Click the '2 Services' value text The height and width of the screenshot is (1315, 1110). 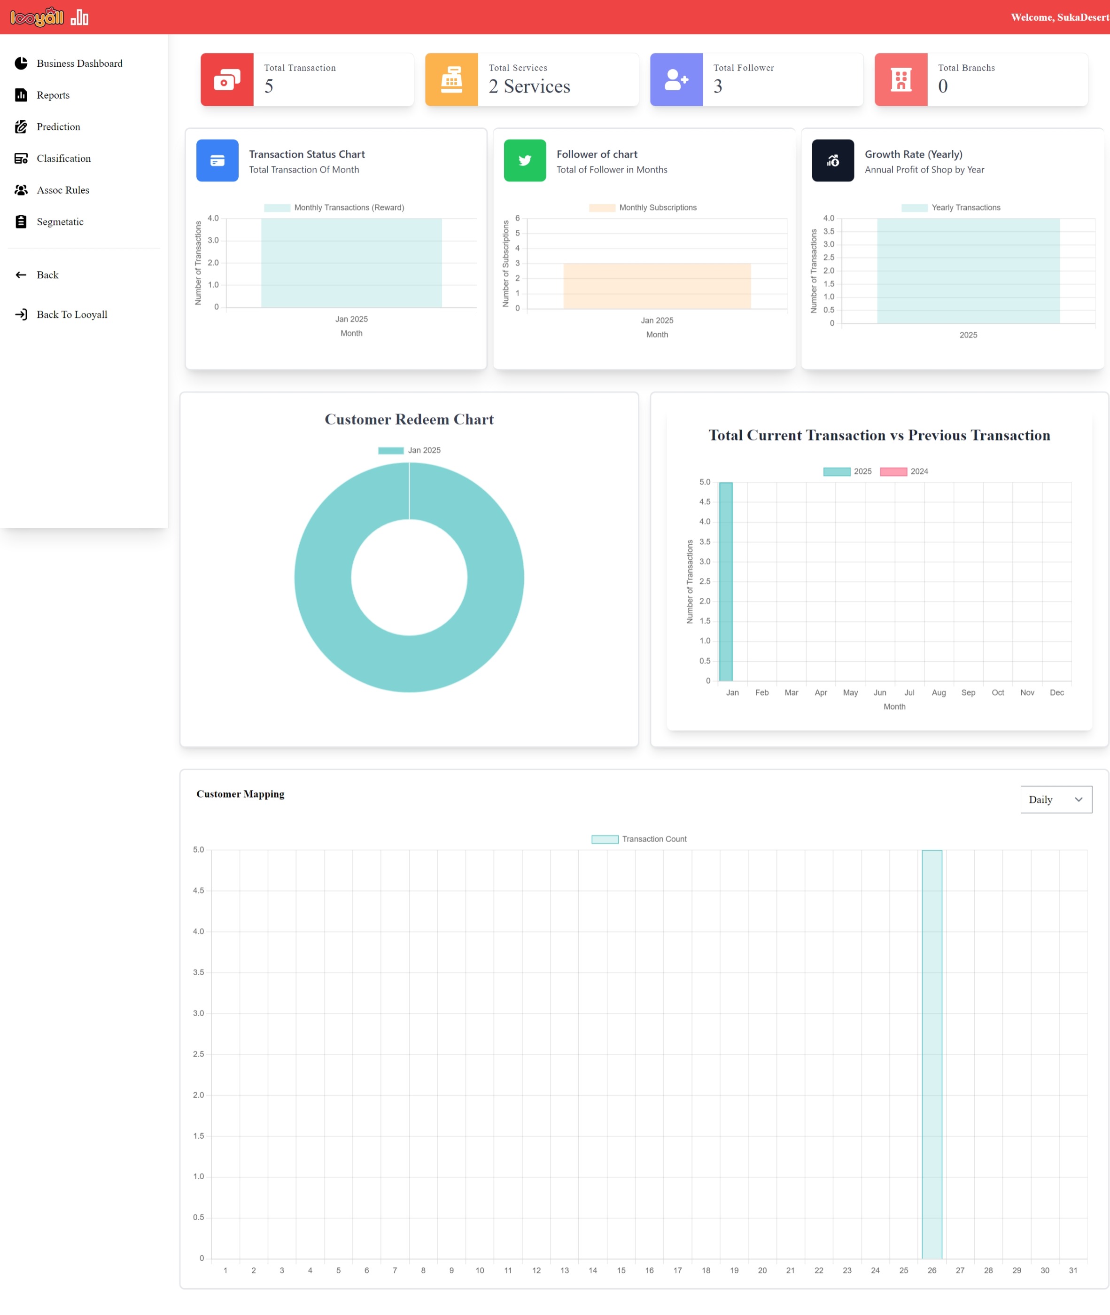point(529,86)
